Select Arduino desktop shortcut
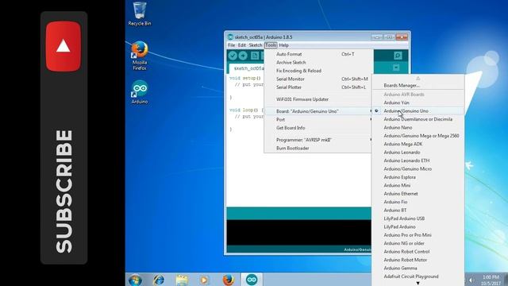Image resolution: width=508 pixels, height=286 pixels. coord(140,92)
